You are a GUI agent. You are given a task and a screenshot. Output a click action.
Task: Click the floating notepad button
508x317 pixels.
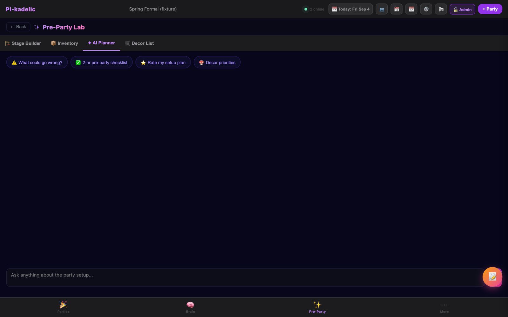tap(492, 277)
